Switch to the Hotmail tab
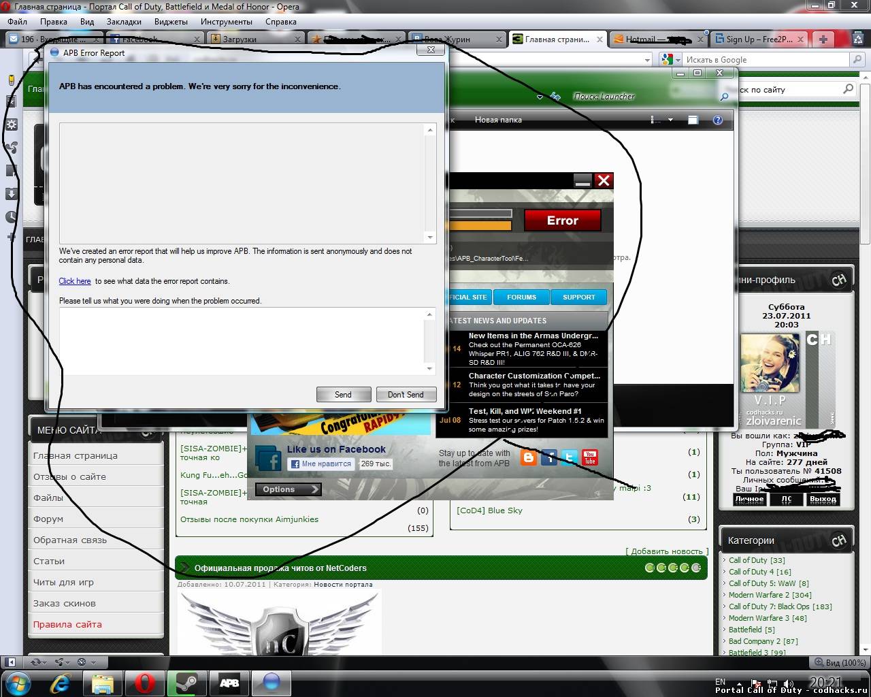The width and height of the screenshot is (871, 697). 658,39
